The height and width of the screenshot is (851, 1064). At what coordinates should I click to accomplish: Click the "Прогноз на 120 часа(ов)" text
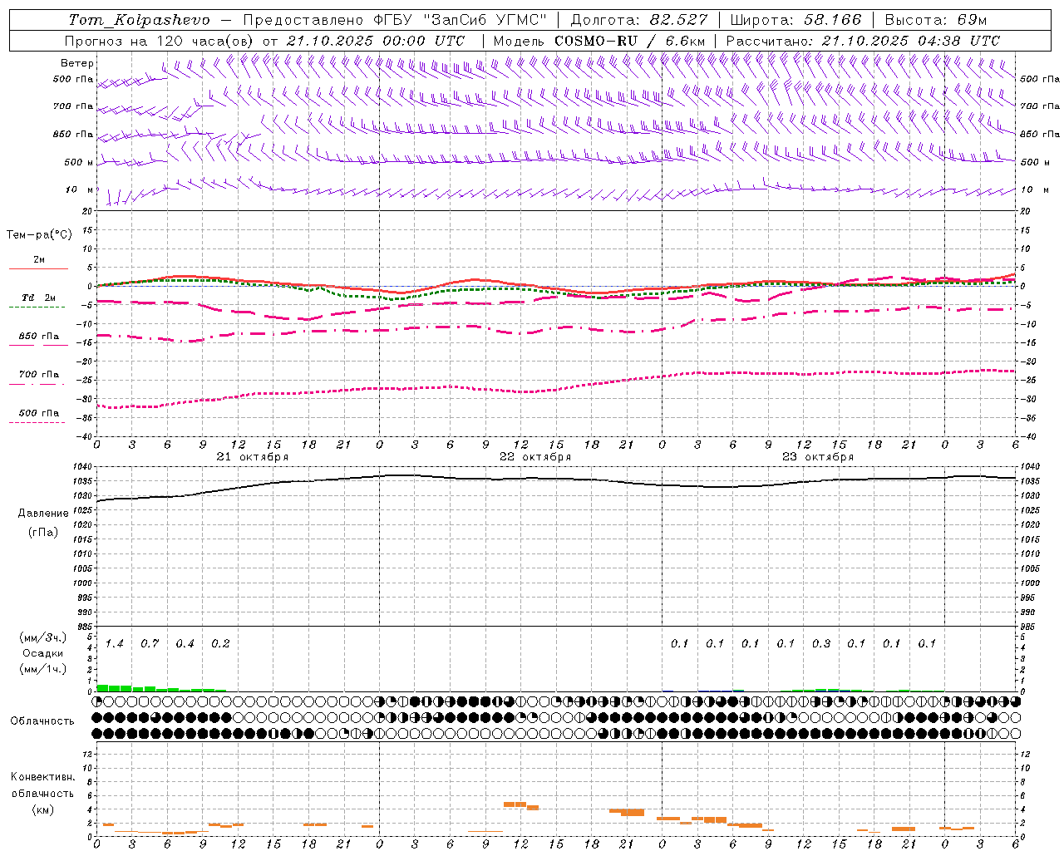tap(160, 41)
